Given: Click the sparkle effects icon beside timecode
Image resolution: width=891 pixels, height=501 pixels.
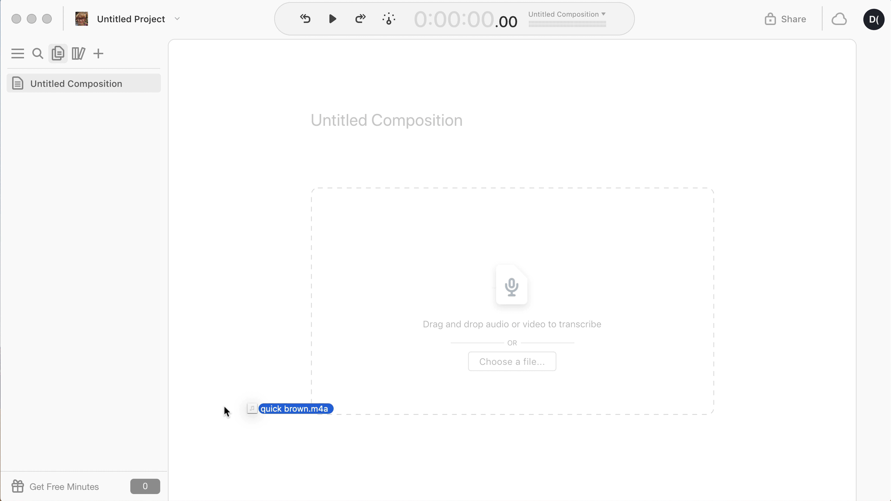Looking at the screenshot, I should point(388,19).
